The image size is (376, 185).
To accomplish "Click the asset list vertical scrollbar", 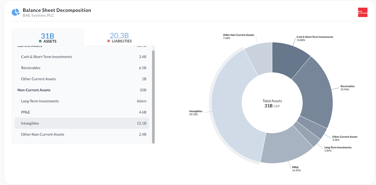I will tap(153, 97).
